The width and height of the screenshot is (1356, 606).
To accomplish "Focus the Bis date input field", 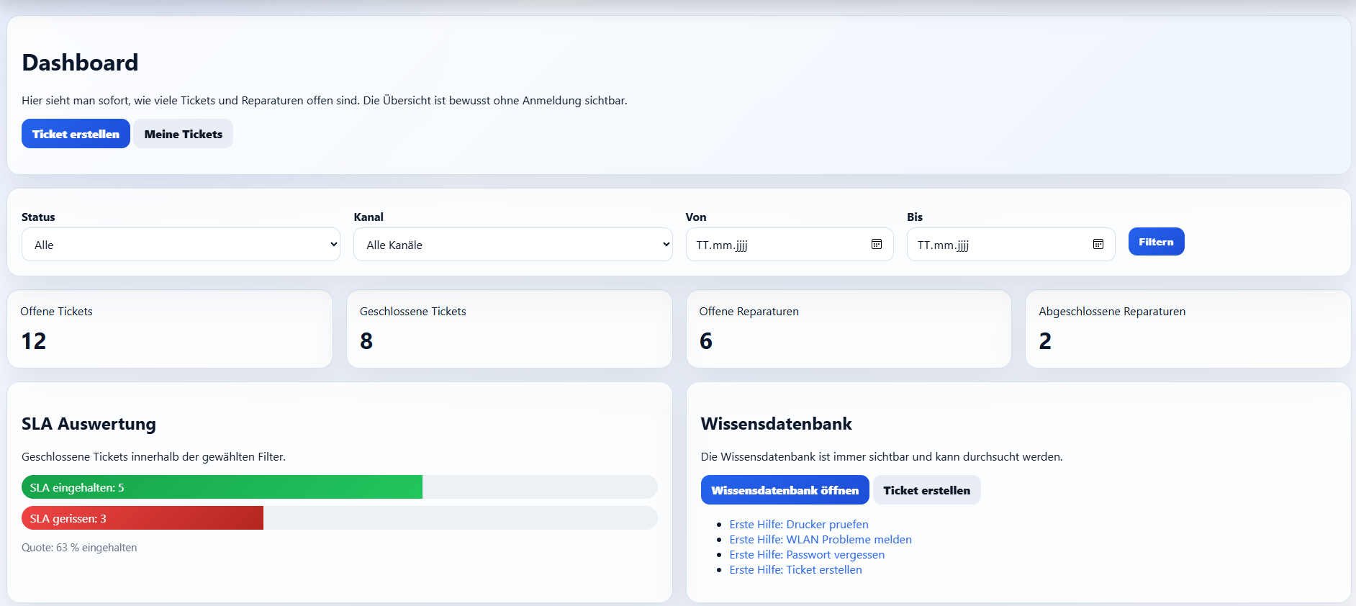I will [x=1011, y=245].
